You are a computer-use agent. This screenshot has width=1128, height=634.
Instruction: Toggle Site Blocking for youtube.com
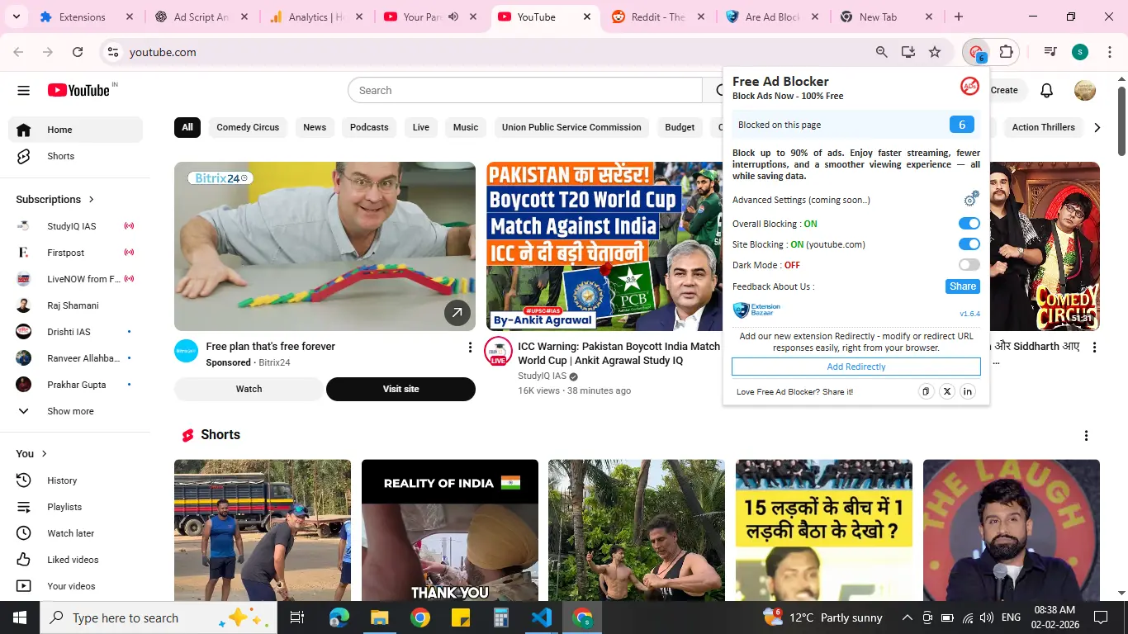pos(969,244)
